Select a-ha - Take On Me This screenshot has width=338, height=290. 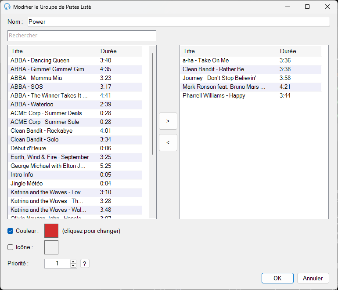[251, 61]
